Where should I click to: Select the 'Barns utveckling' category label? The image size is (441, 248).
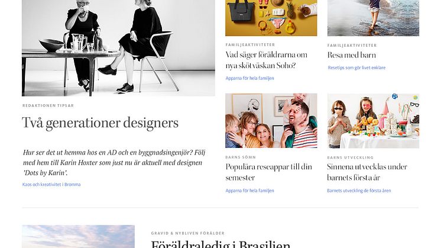point(351,157)
